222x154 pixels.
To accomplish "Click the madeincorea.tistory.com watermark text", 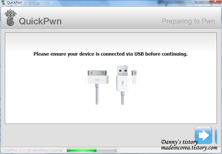I will click(189, 148).
